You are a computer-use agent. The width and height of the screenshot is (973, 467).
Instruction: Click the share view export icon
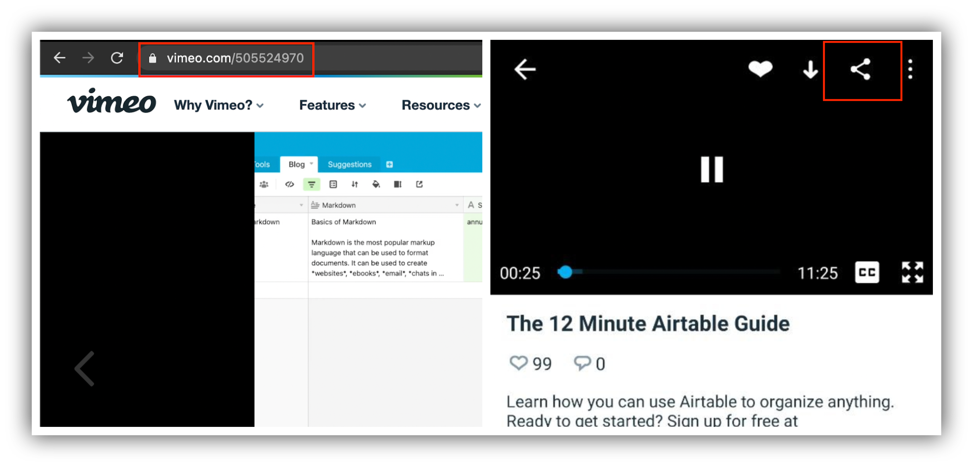point(419,184)
